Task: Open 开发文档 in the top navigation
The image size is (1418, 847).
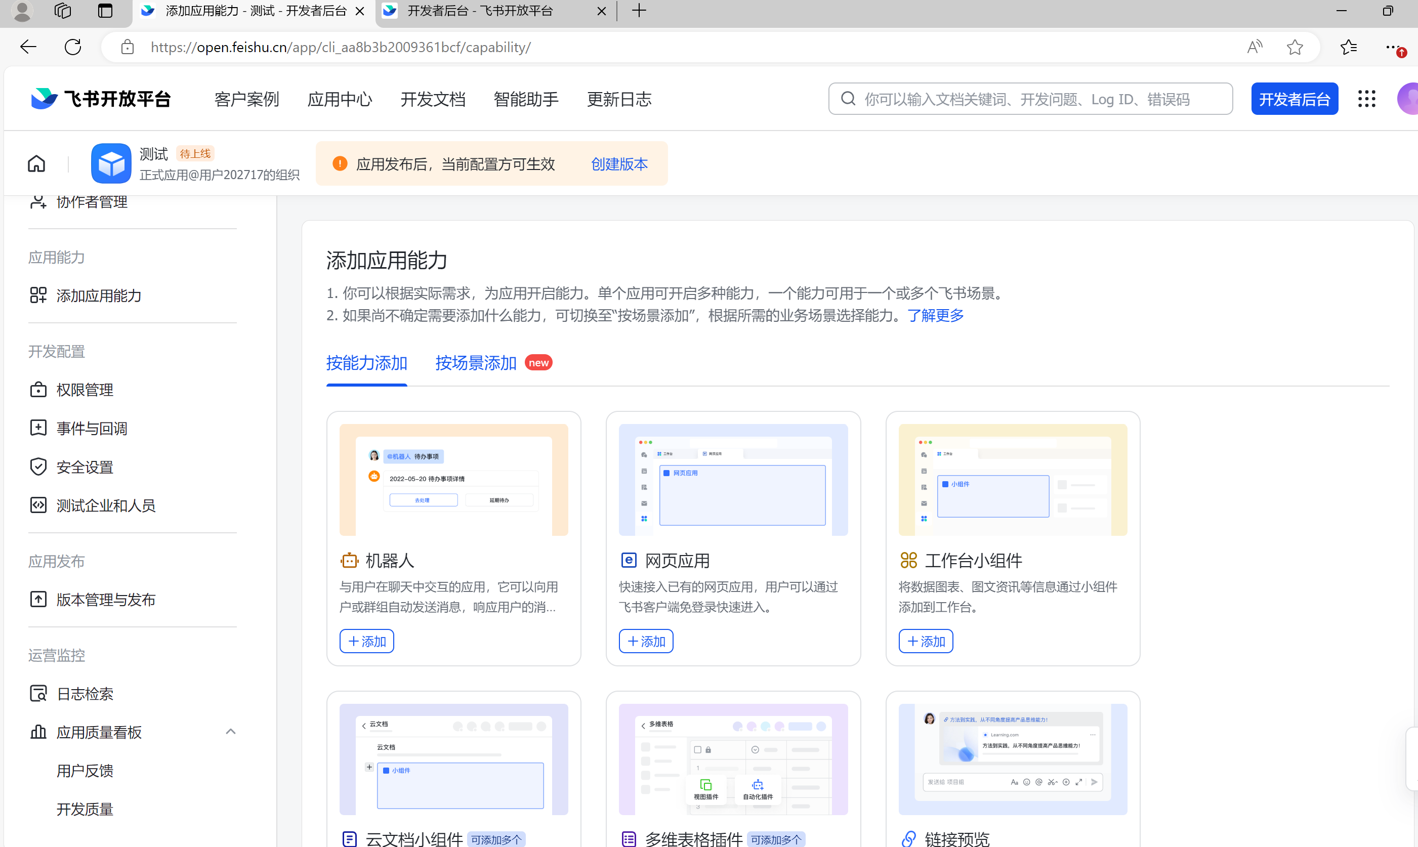Action: tap(433, 99)
